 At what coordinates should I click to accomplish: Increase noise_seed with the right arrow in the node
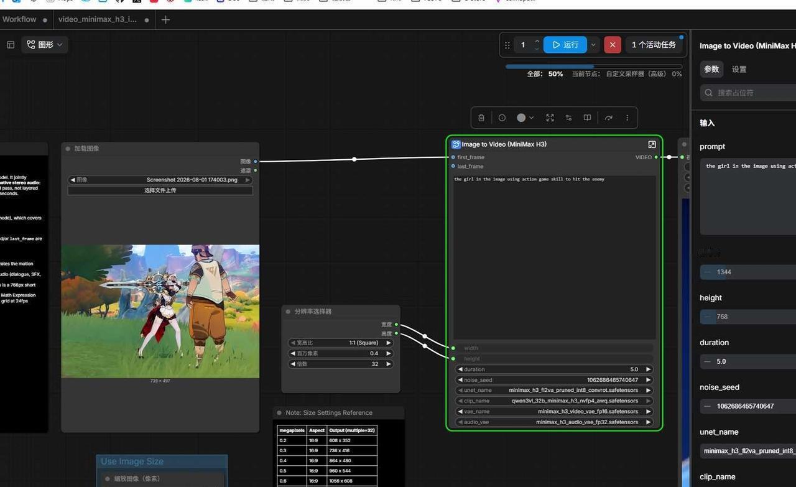click(x=648, y=380)
